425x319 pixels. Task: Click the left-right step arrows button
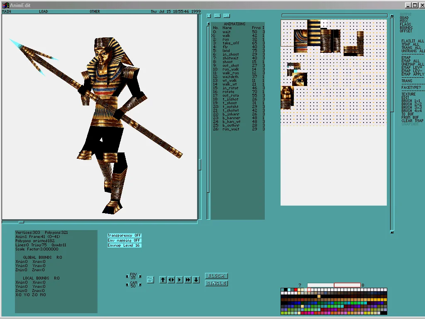click(171, 280)
